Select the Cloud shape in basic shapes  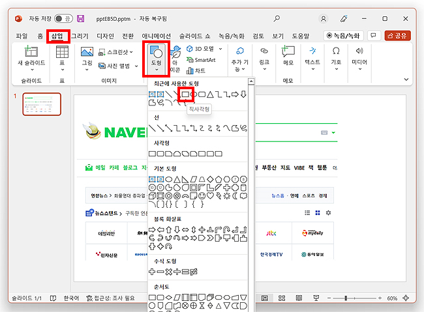243,196
